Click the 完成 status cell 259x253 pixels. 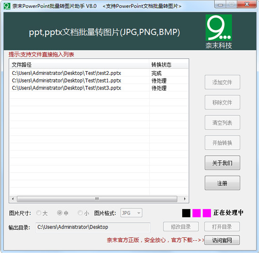pos(156,73)
